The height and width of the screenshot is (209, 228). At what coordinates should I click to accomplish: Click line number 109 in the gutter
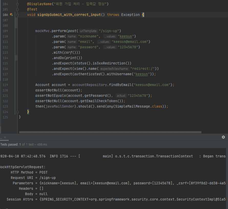(x=5, y=31)
